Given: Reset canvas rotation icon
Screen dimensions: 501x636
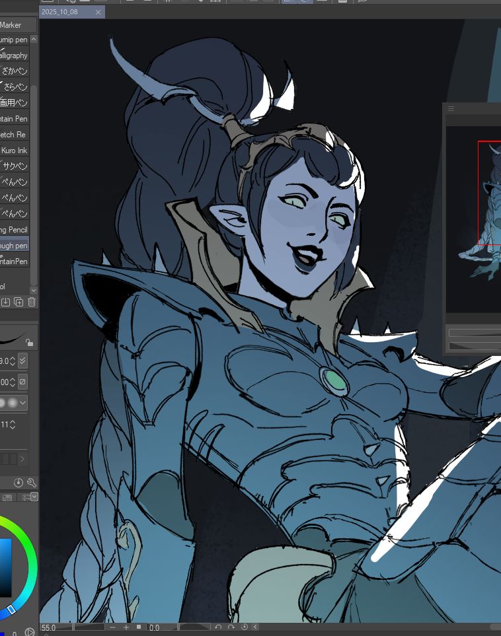Looking at the screenshot, I should point(245,627).
